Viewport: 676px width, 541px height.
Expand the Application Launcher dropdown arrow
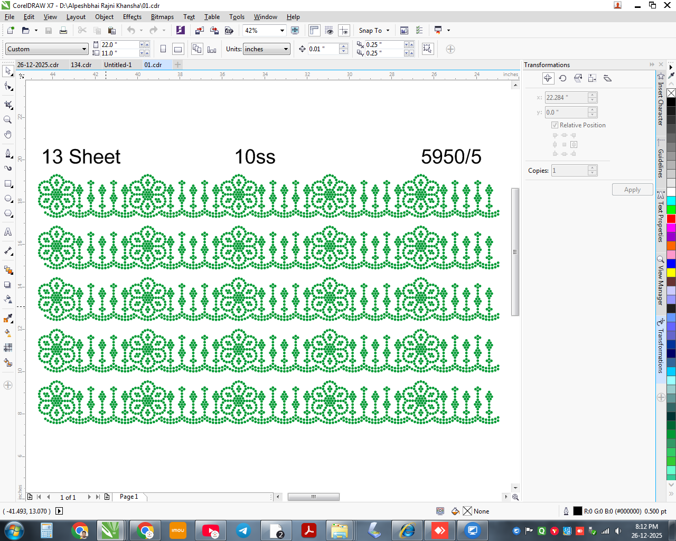(448, 31)
